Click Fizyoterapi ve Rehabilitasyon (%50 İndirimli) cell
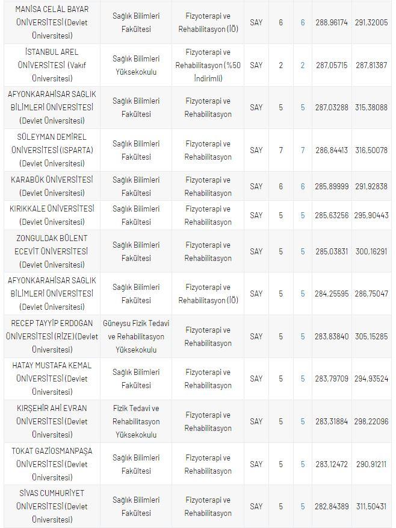 [x=208, y=65]
